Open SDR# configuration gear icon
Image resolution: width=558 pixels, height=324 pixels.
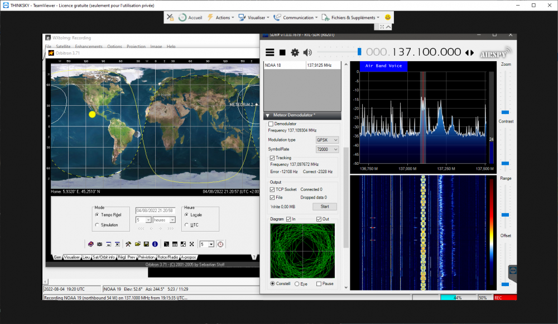click(x=295, y=52)
